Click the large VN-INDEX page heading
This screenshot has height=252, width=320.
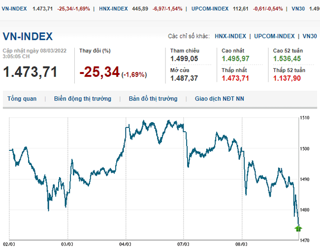pos(28,36)
